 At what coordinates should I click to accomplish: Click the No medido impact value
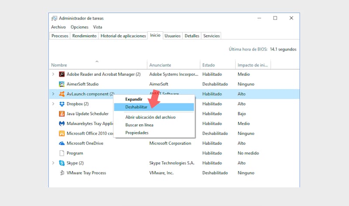pos(248,153)
